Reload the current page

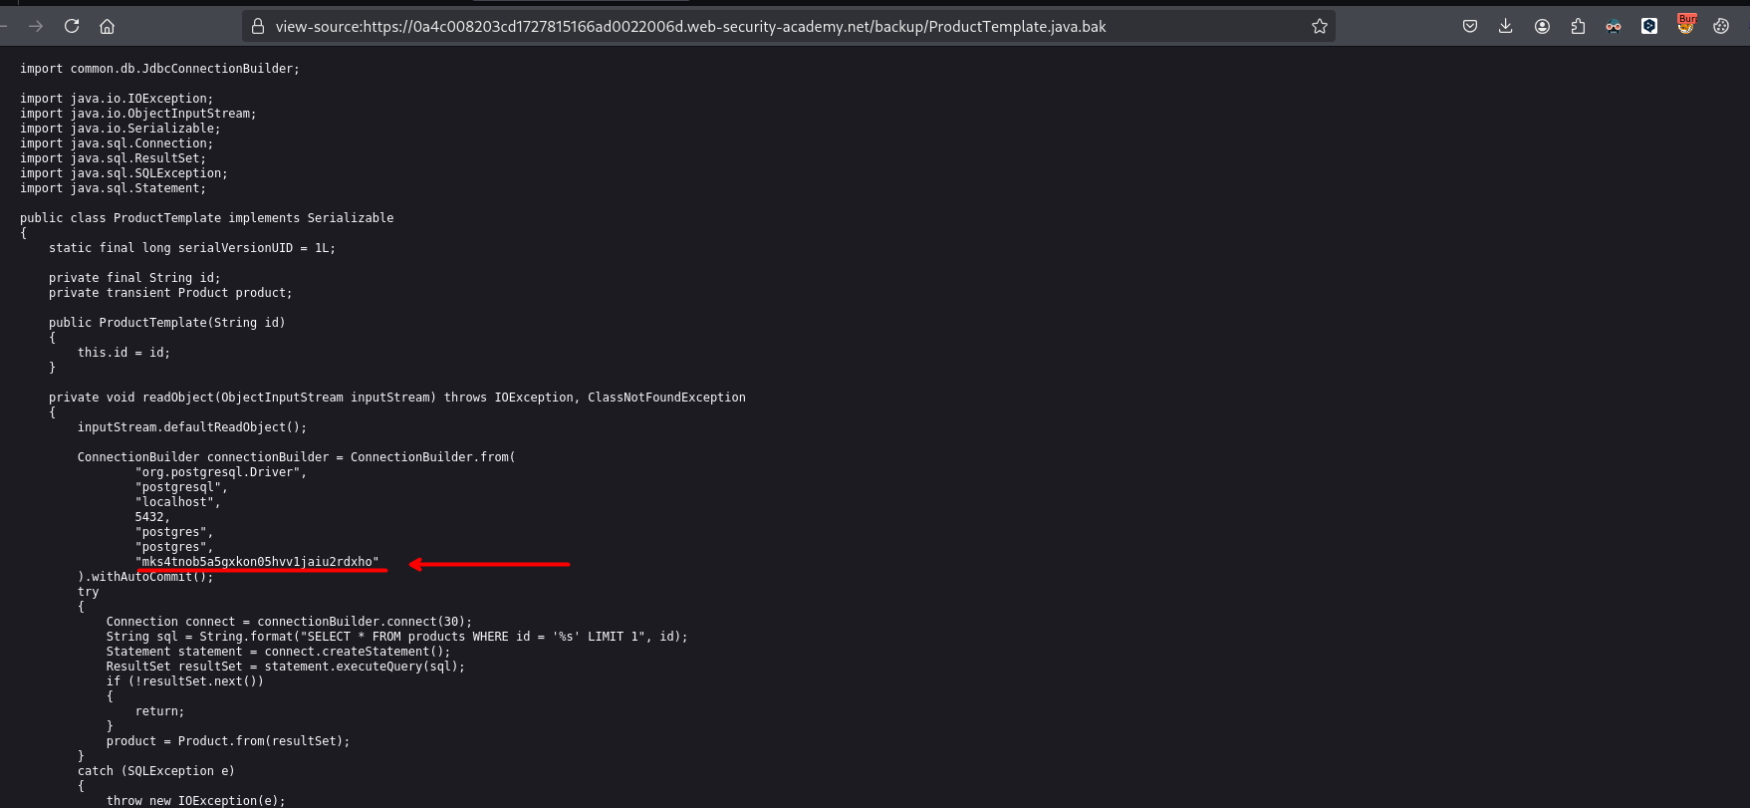click(72, 27)
